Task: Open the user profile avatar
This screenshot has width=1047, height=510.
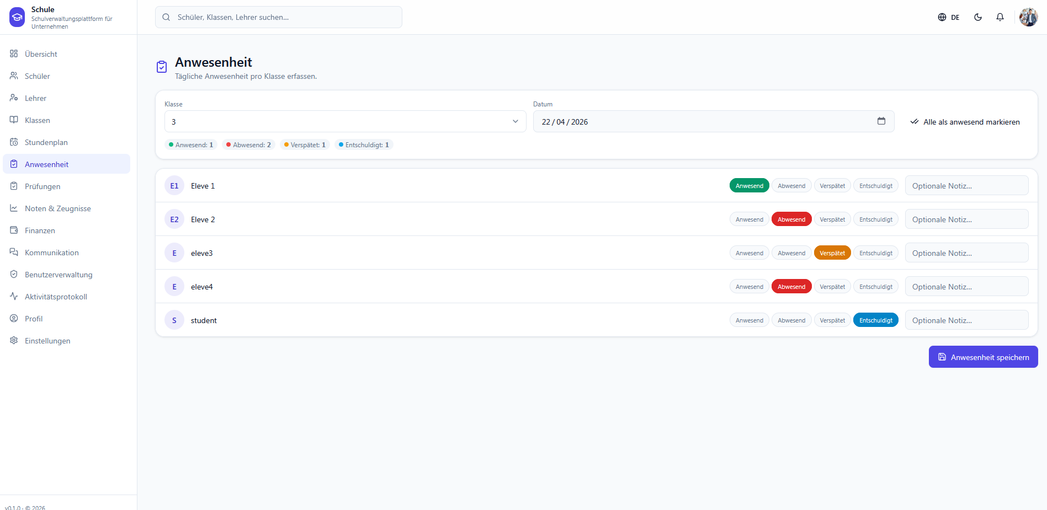Action: click(1028, 17)
